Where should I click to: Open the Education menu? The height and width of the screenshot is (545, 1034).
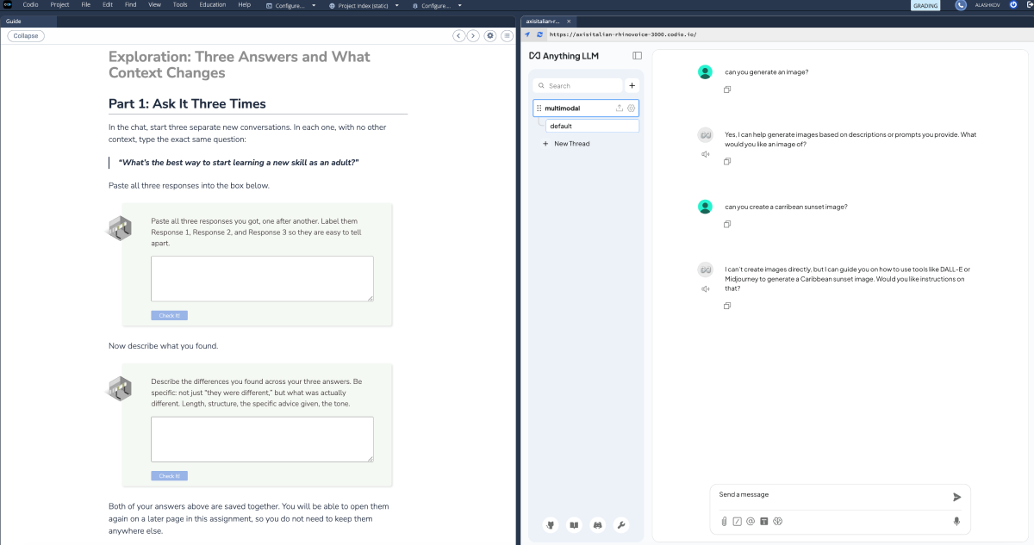click(x=213, y=5)
